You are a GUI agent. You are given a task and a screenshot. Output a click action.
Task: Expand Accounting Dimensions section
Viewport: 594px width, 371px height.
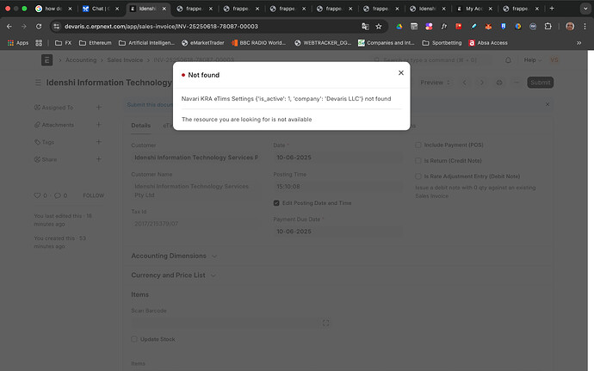[174, 256]
